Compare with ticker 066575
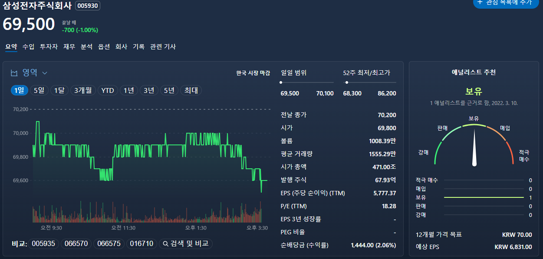Viewport: 543px width, 259px height. [x=109, y=244]
